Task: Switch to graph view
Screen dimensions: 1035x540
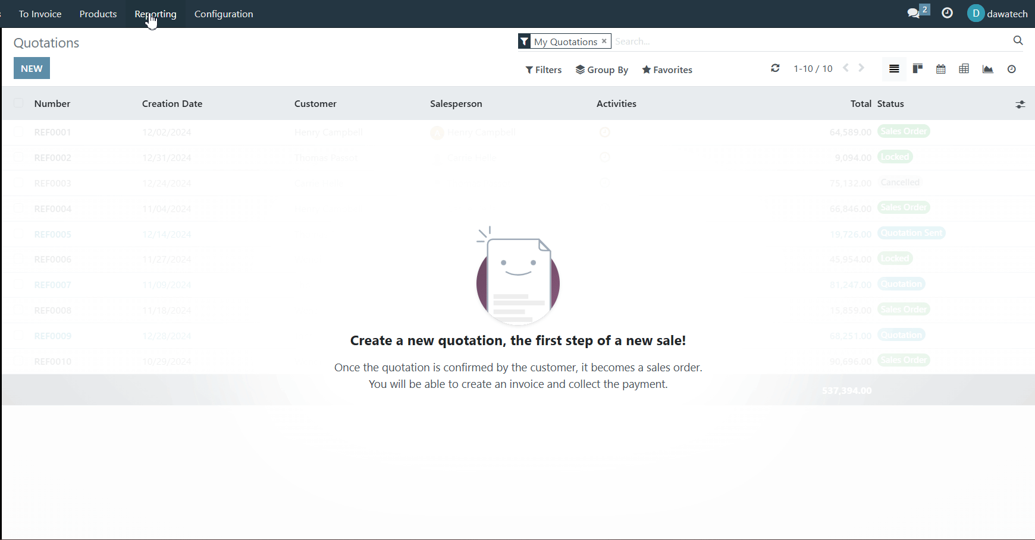Action: pyautogui.click(x=988, y=69)
